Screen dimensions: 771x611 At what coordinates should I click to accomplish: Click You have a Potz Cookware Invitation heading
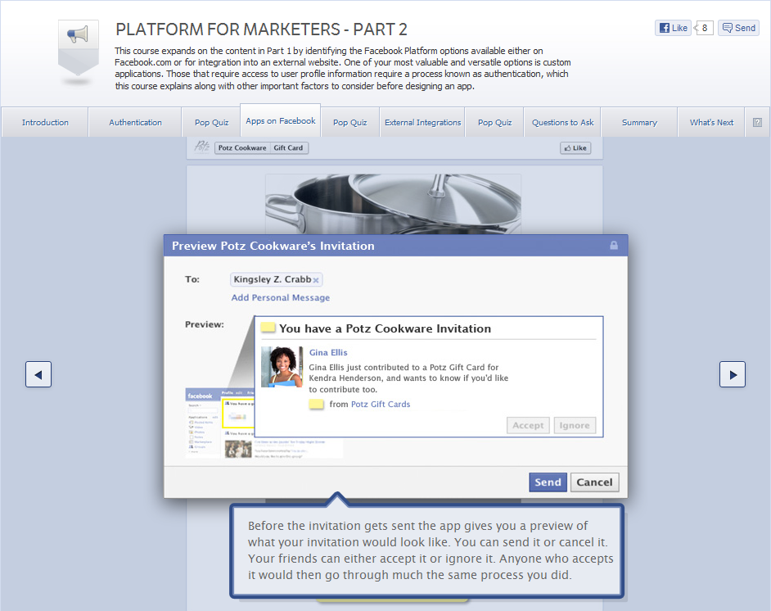pos(385,328)
